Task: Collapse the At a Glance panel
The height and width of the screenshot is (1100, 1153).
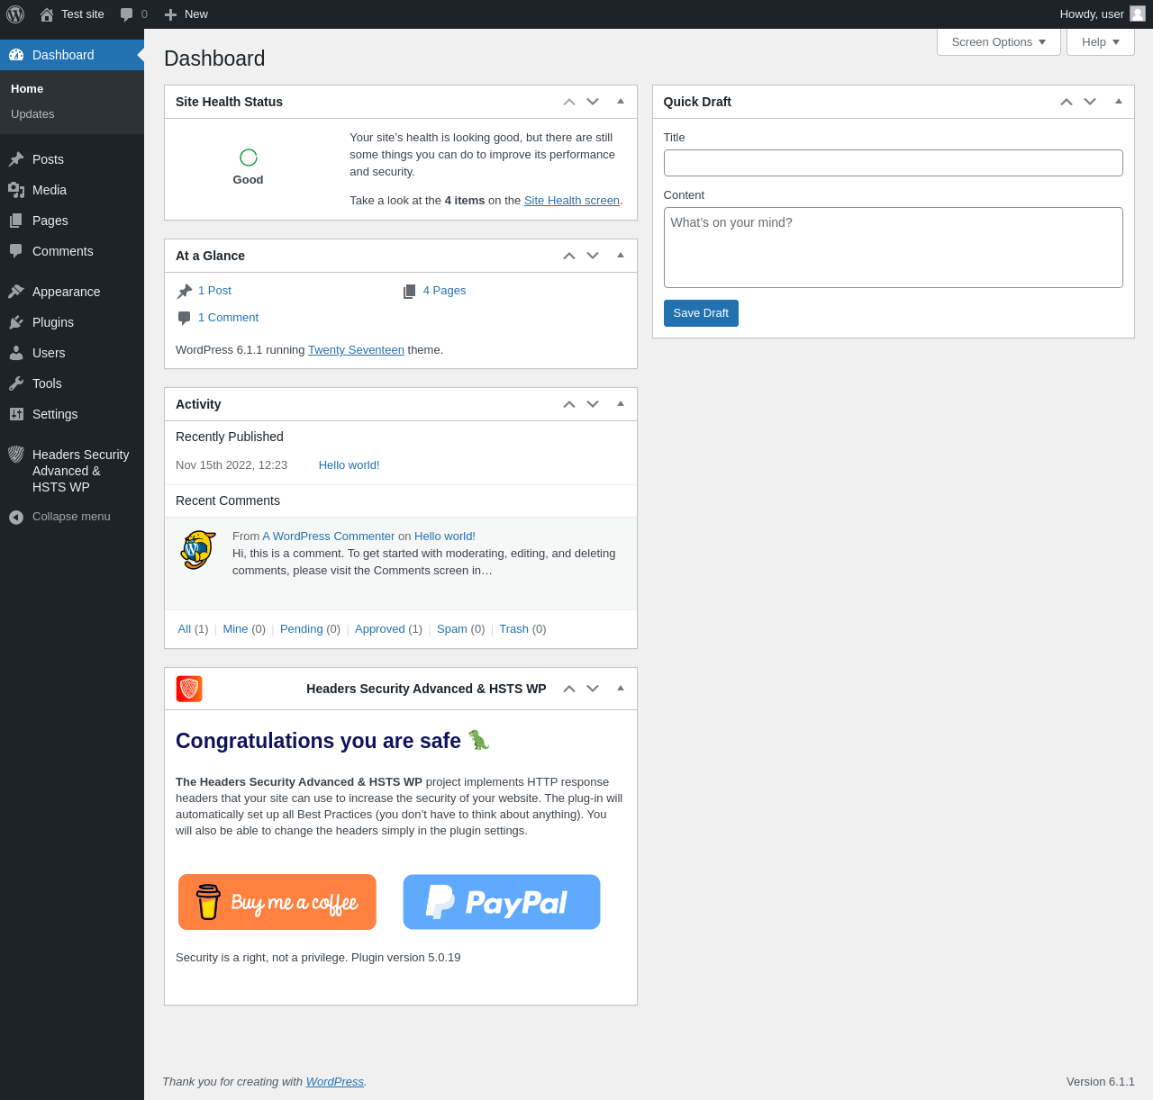Action: coord(621,256)
